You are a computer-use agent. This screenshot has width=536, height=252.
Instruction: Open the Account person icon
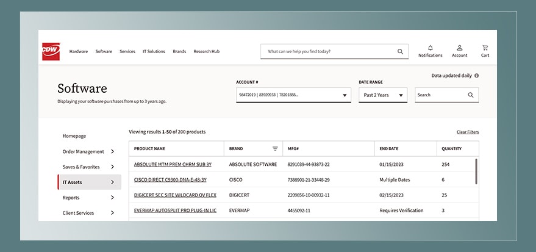pos(459,48)
